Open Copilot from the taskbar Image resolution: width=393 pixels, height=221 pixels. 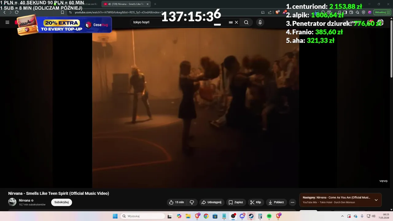tap(179, 216)
